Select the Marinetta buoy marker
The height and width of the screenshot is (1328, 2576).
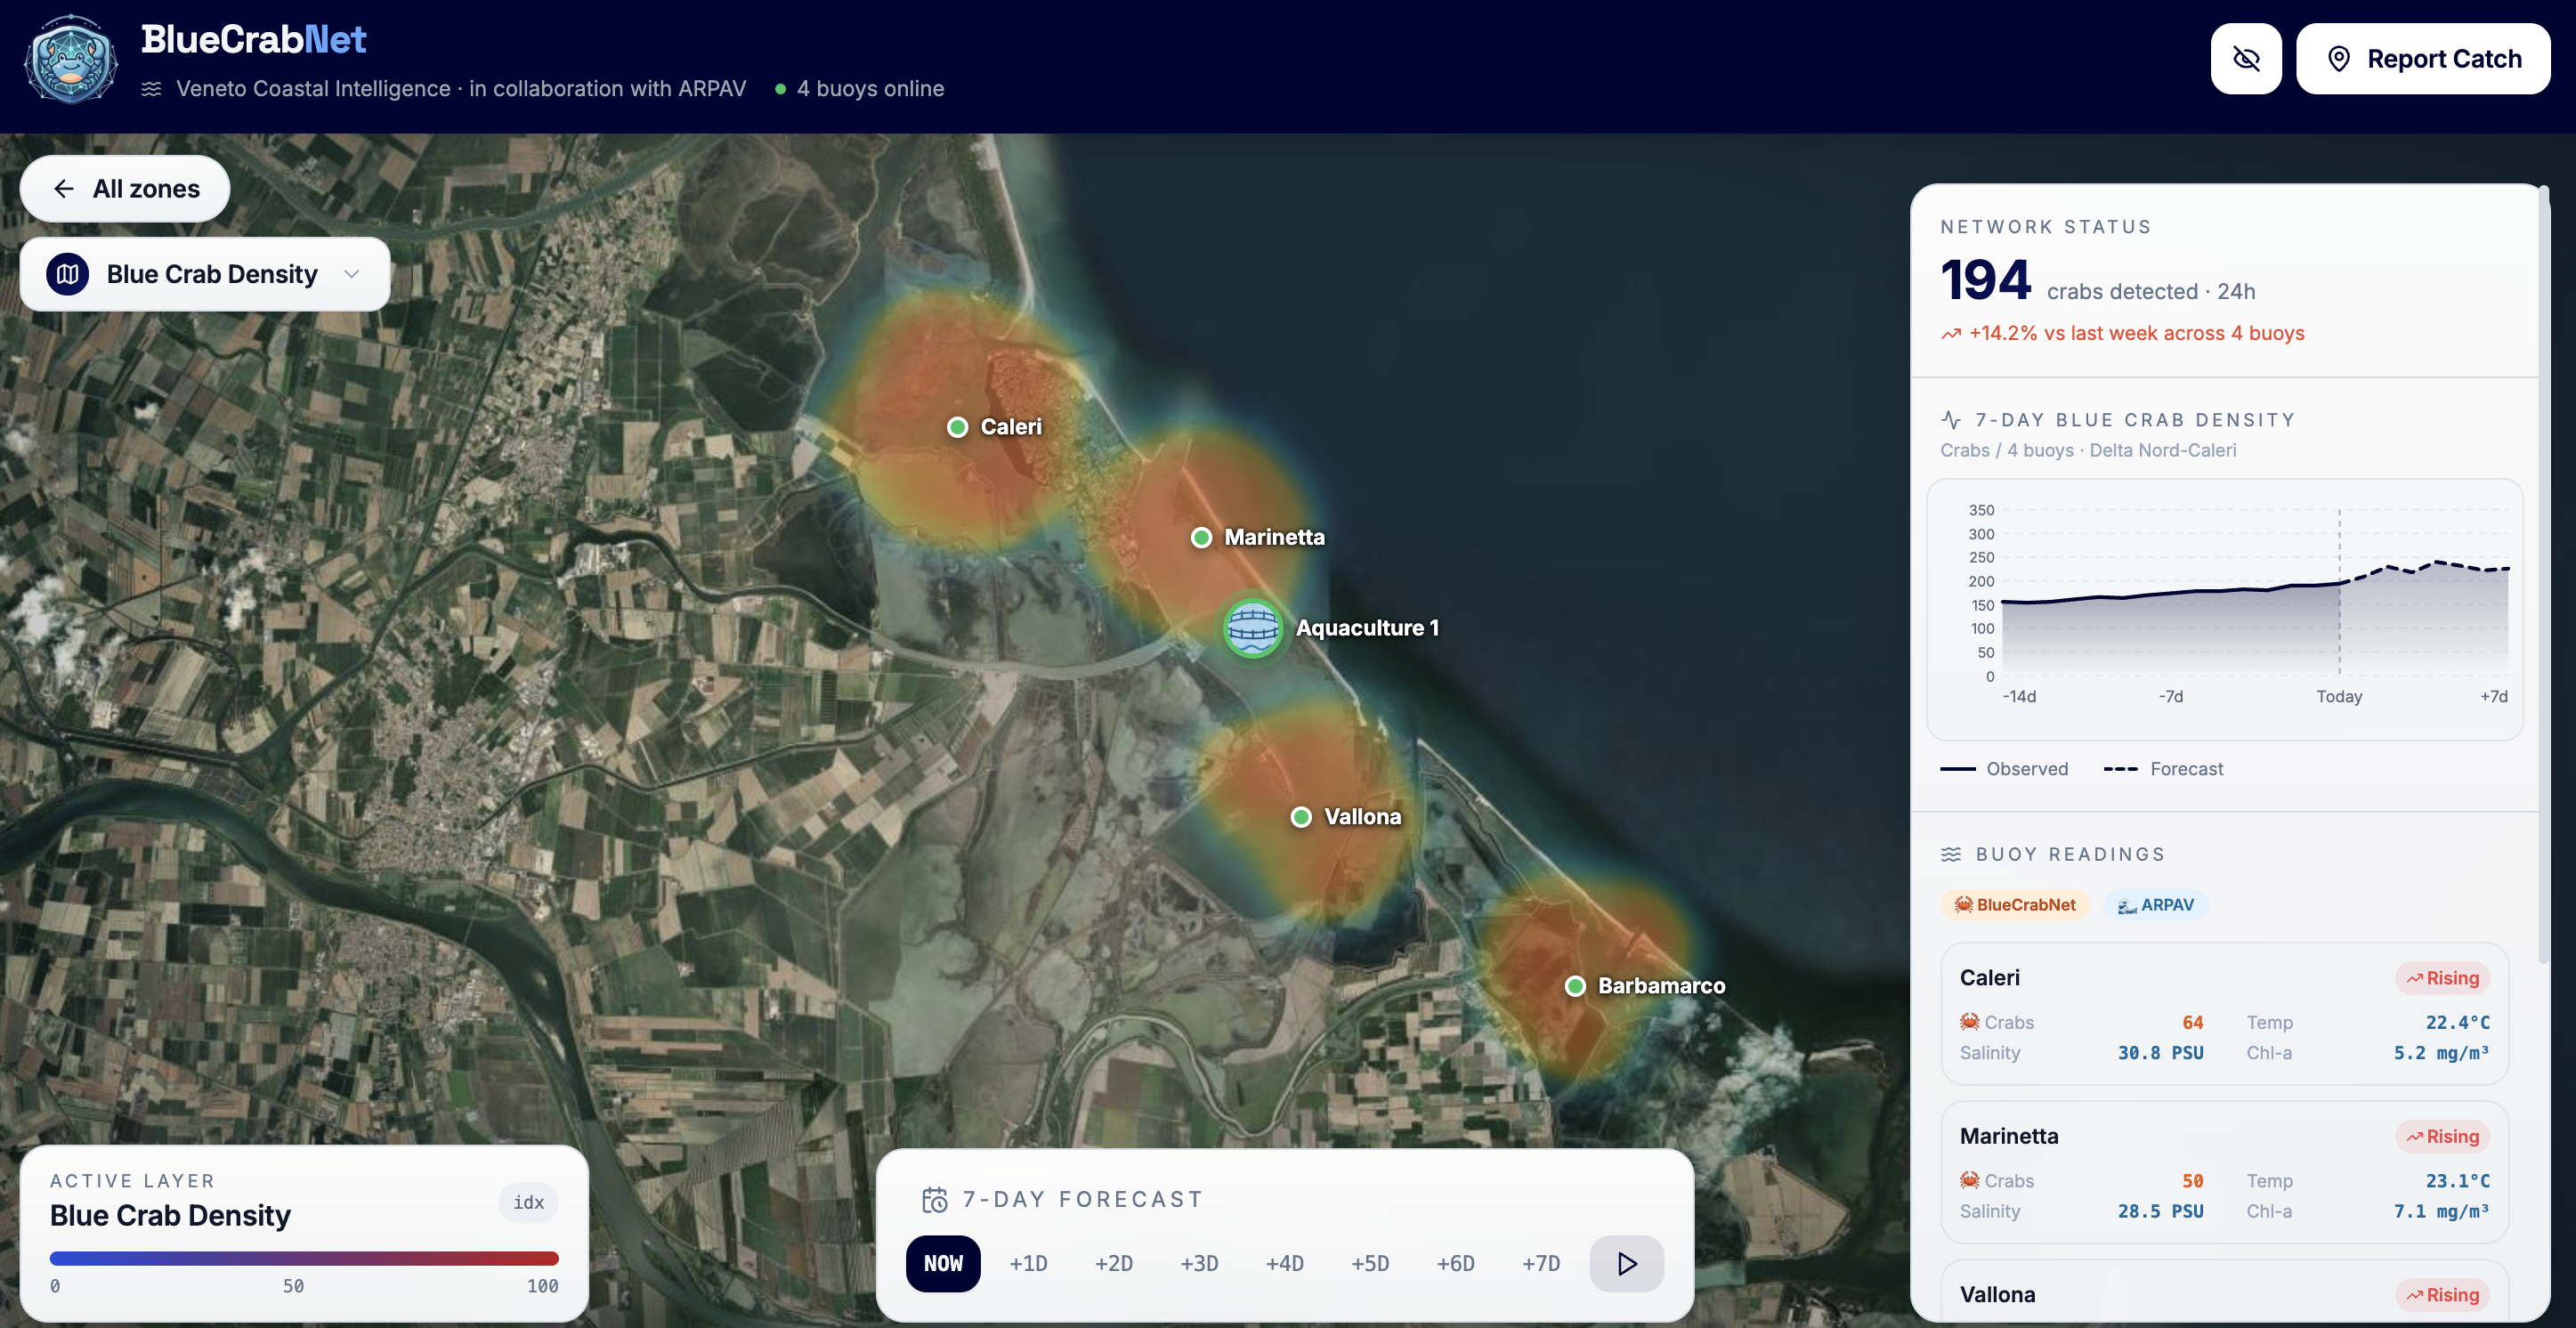tap(1202, 538)
